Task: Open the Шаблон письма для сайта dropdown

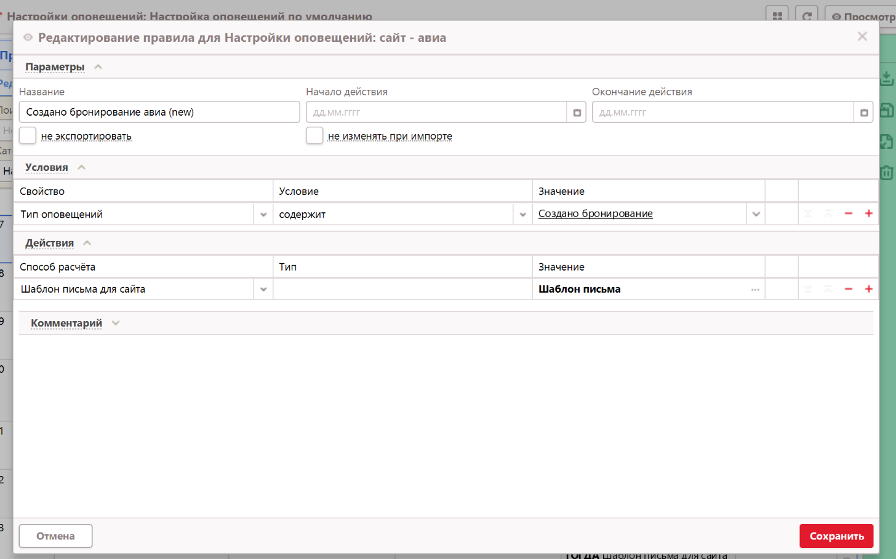Action: (263, 290)
